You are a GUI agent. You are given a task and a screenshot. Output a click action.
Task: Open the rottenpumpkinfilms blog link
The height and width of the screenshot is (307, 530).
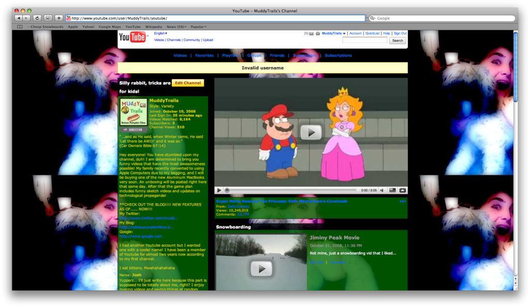[146, 227]
